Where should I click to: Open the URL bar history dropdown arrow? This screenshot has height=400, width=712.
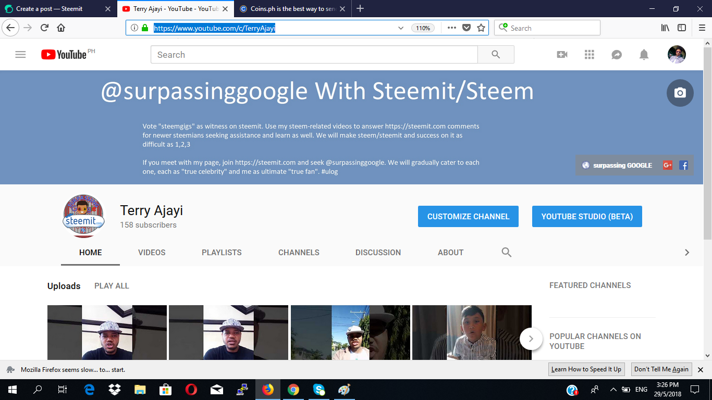(x=400, y=28)
